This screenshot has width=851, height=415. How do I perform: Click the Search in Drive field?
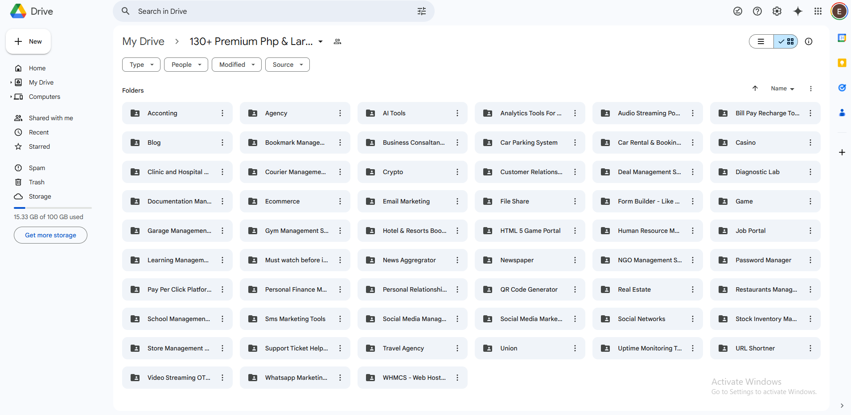point(274,11)
